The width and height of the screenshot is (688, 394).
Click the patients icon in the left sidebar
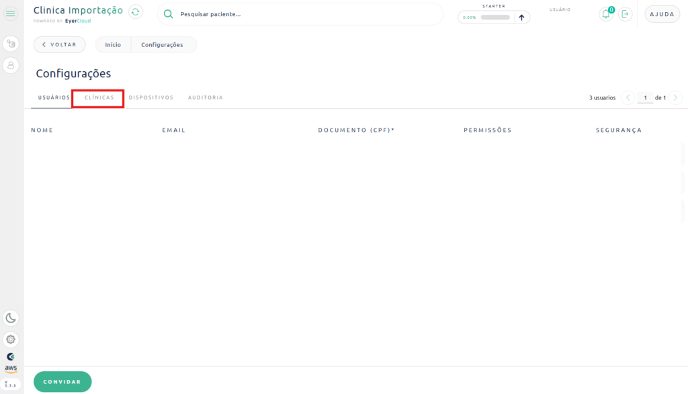coord(11,44)
